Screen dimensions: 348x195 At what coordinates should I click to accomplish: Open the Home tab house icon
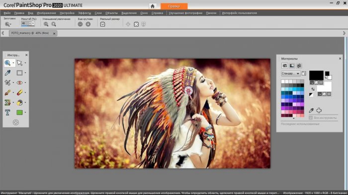pos(153,6)
